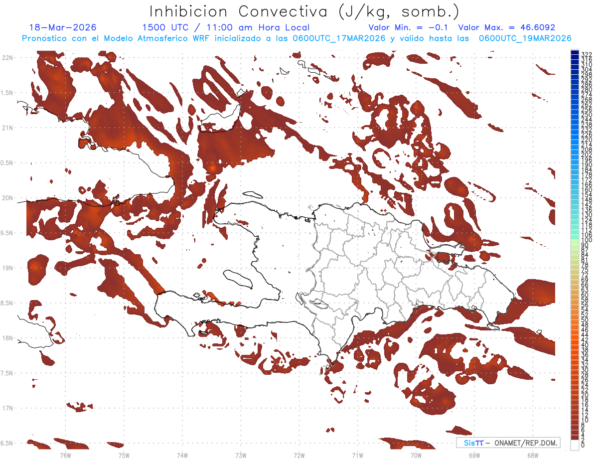Click the '100' colorbar value label
Image resolution: width=598 pixels, height=462 pixels.
point(586,241)
